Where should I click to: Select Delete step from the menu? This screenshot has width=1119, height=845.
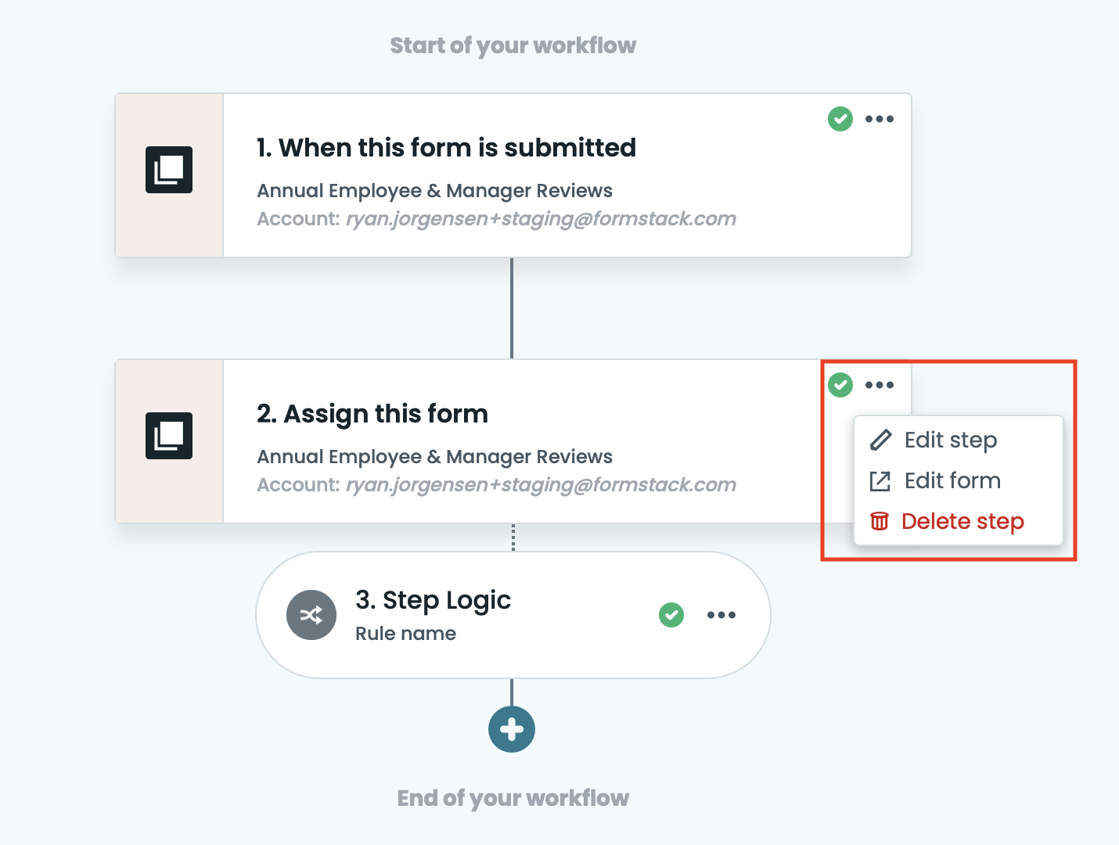click(962, 521)
